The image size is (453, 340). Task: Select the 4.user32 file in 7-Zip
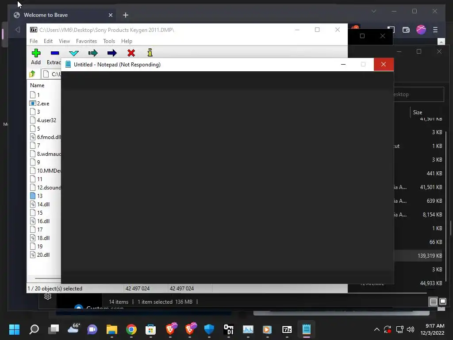(x=43, y=120)
